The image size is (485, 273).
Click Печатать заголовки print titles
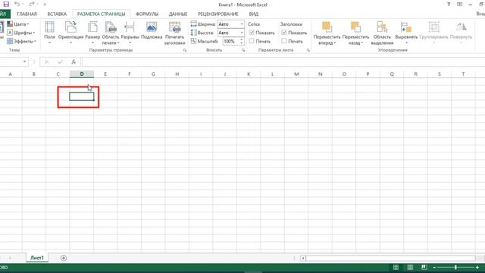click(x=174, y=33)
